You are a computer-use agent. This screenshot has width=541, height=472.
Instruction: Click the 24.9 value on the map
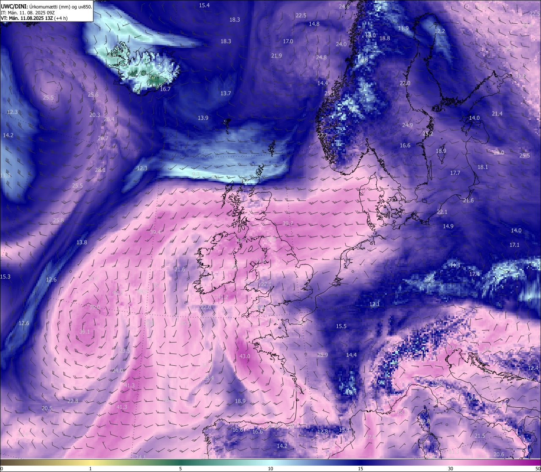coord(407,125)
